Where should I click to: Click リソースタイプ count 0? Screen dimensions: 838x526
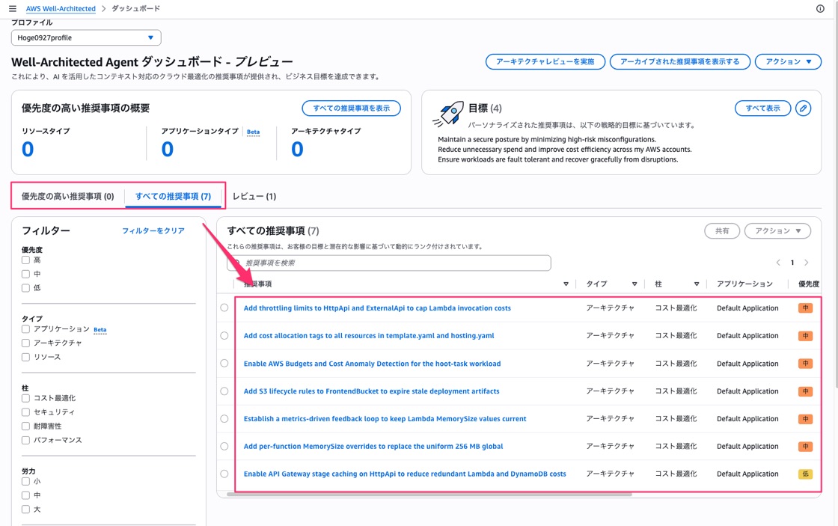tap(28, 149)
